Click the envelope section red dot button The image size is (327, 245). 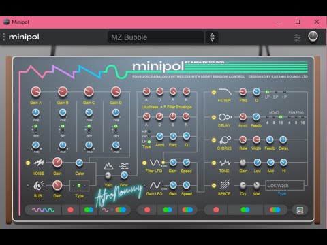(x=147, y=210)
